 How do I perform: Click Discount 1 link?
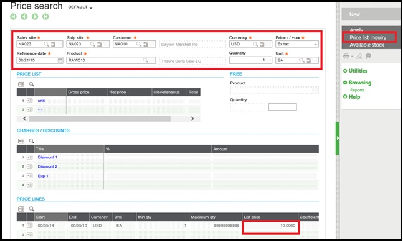(47, 157)
